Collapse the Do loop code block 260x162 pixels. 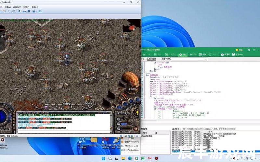[x=144, y=96]
